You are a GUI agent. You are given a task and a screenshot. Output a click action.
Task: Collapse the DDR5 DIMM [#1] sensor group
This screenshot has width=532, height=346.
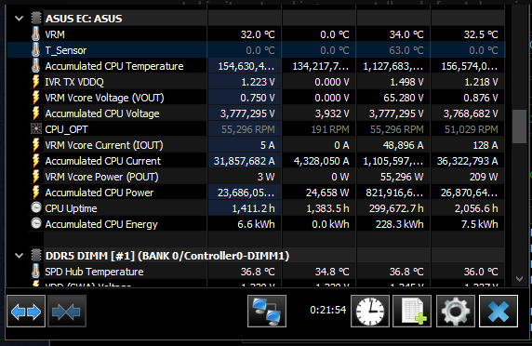(x=20, y=256)
